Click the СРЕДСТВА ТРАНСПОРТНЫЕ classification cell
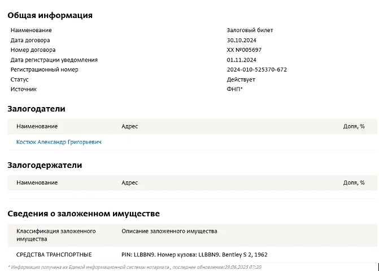The height and width of the screenshot is (271, 379). (x=54, y=255)
